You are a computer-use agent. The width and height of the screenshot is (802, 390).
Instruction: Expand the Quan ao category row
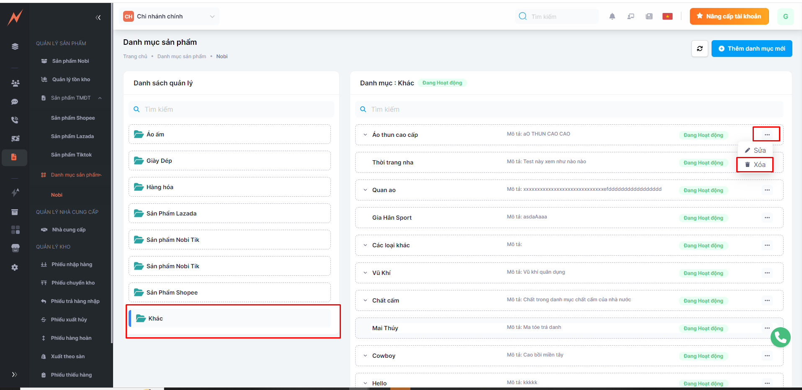(x=365, y=190)
